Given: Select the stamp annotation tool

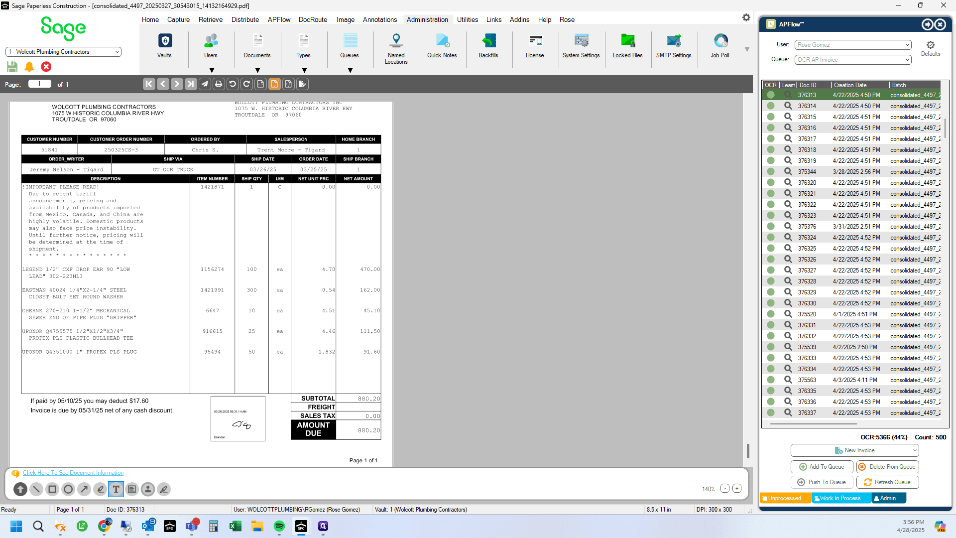Looking at the screenshot, I should point(148,489).
